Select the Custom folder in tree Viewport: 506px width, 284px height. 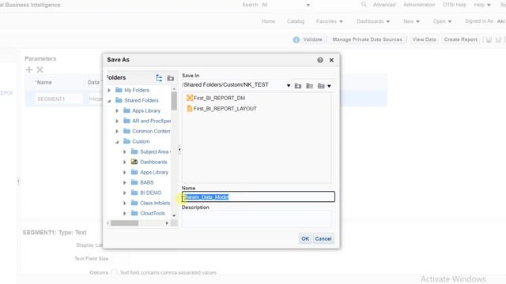(141, 141)
